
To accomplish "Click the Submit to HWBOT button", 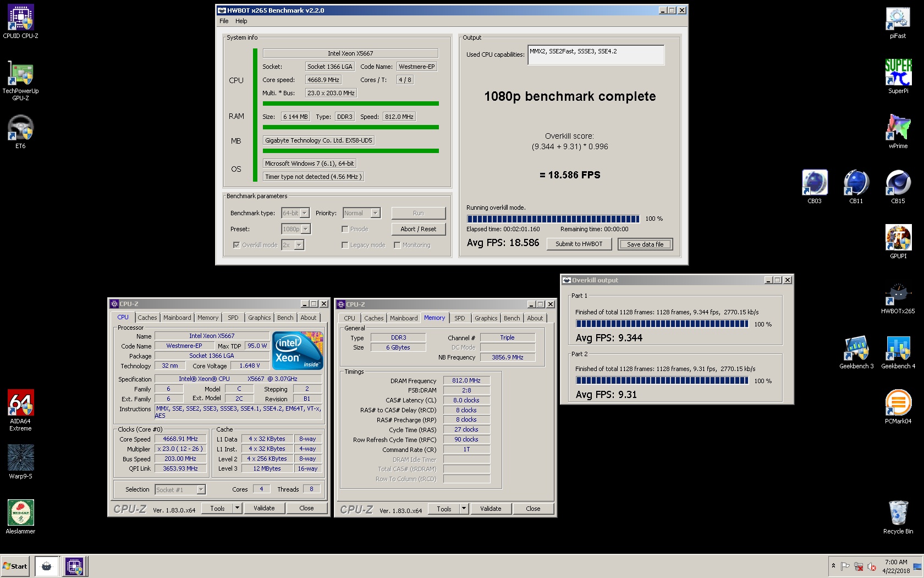I will (x=579, y=244).
